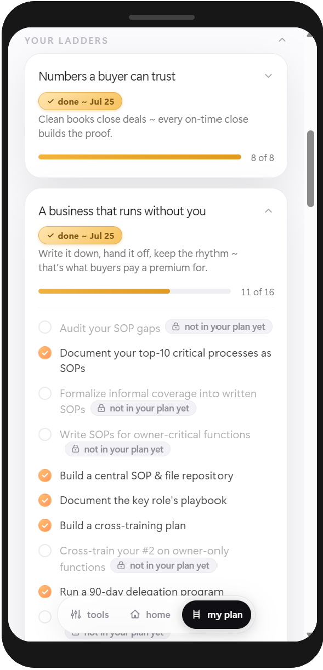The width and height of the screenshot is (323, 670).
Task: Tap the home house icon
Action: pos(135,615)
